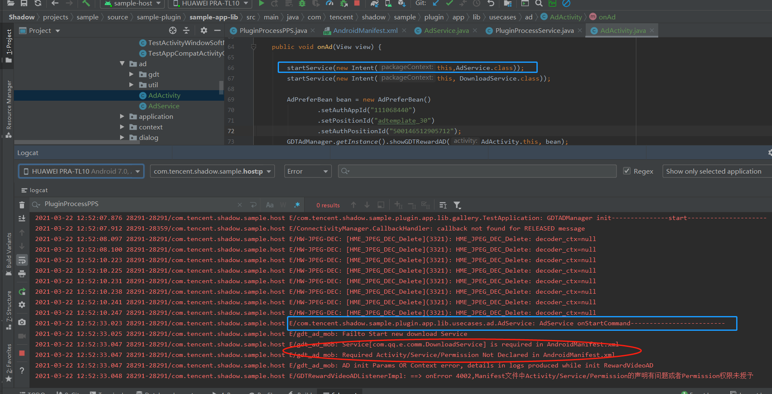The width and height of the screenshot is (772, 394).
Task: Clear the logcat with trash icon
Action: click(x=21, y=204)
